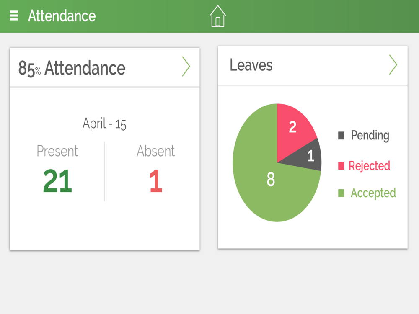This screenshot has height=314, width=419.
Task: Click the Absent count 1
Action: (x=156, y=181)
